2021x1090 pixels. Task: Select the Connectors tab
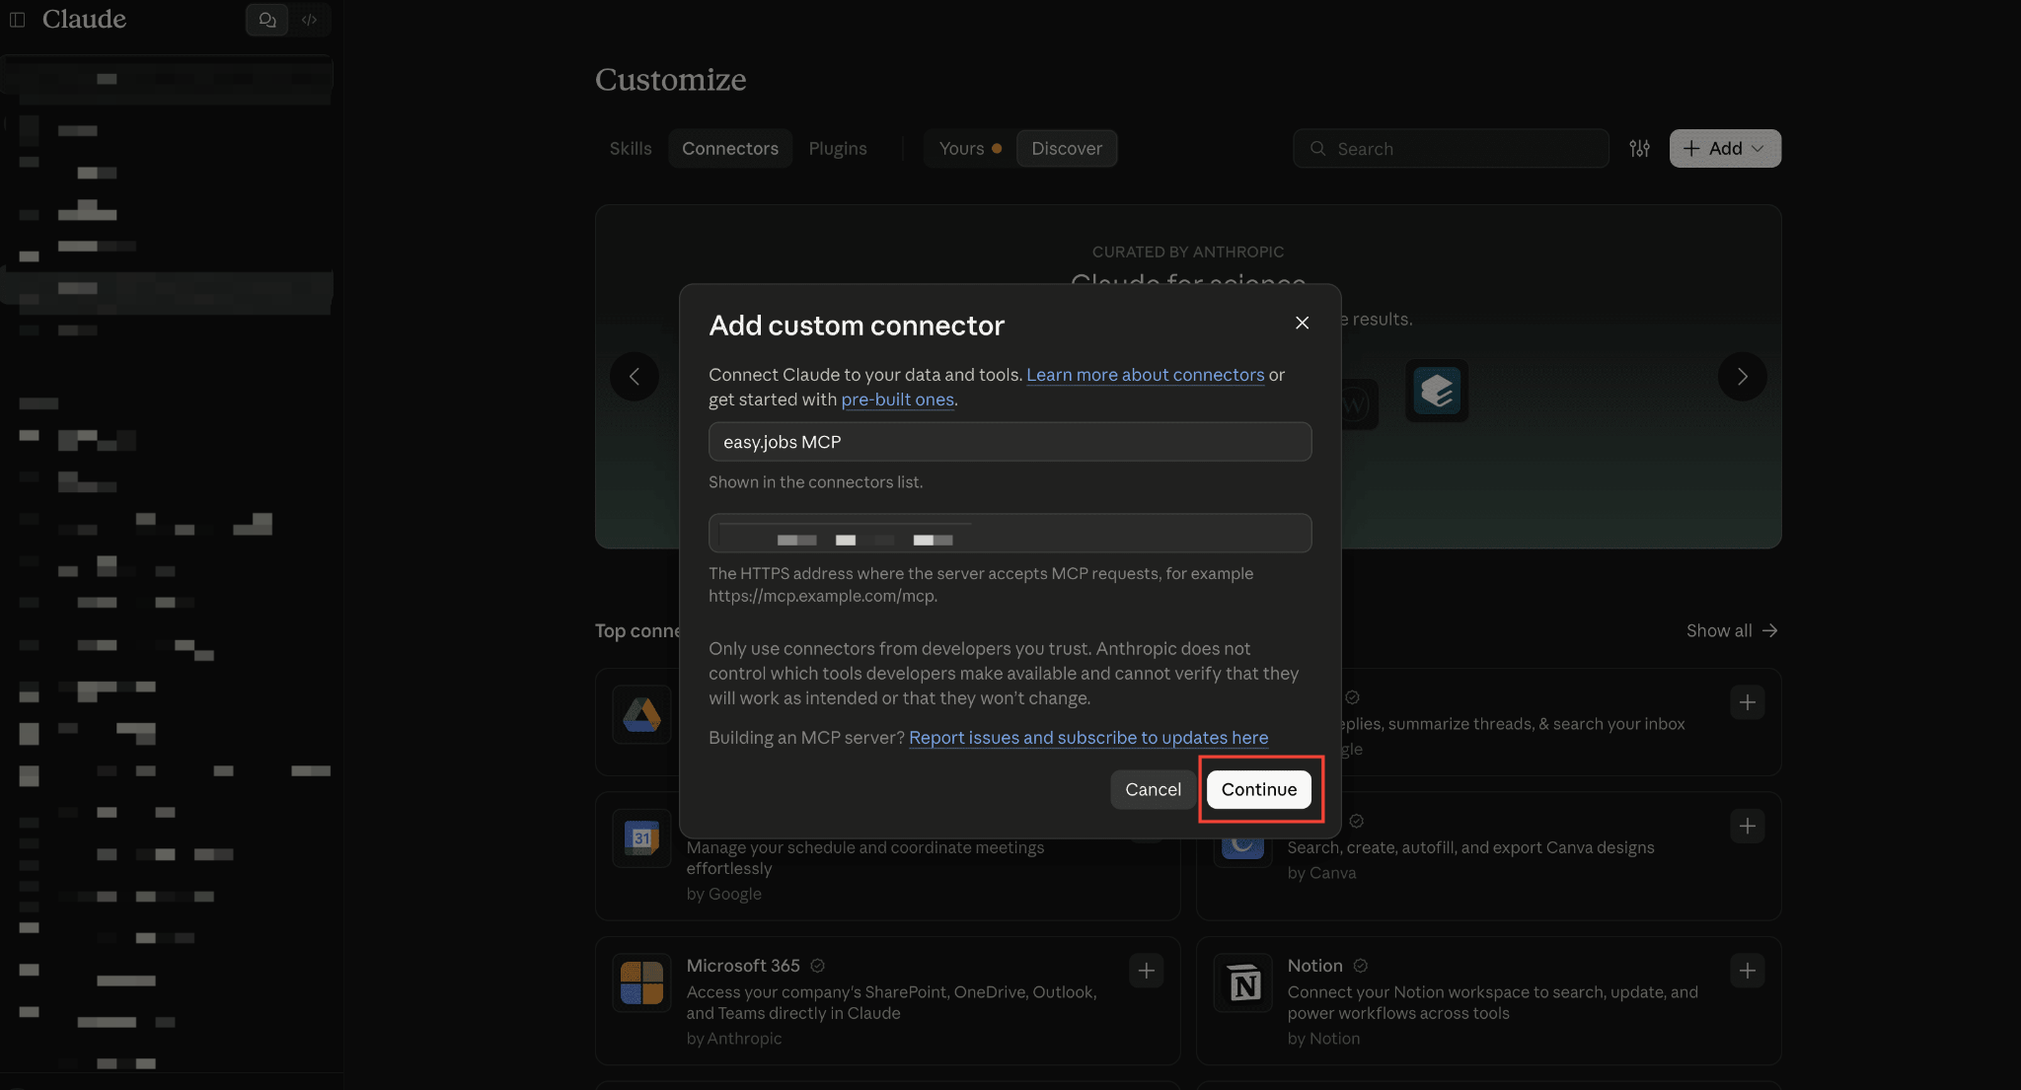(x=730, y=148)
